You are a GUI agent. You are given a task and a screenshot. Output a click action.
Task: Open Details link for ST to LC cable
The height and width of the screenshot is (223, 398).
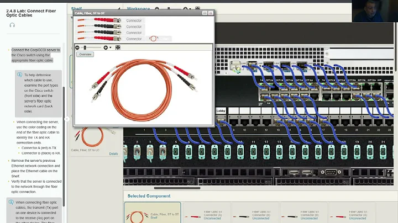pyautogui.click(x=113, y=154)
